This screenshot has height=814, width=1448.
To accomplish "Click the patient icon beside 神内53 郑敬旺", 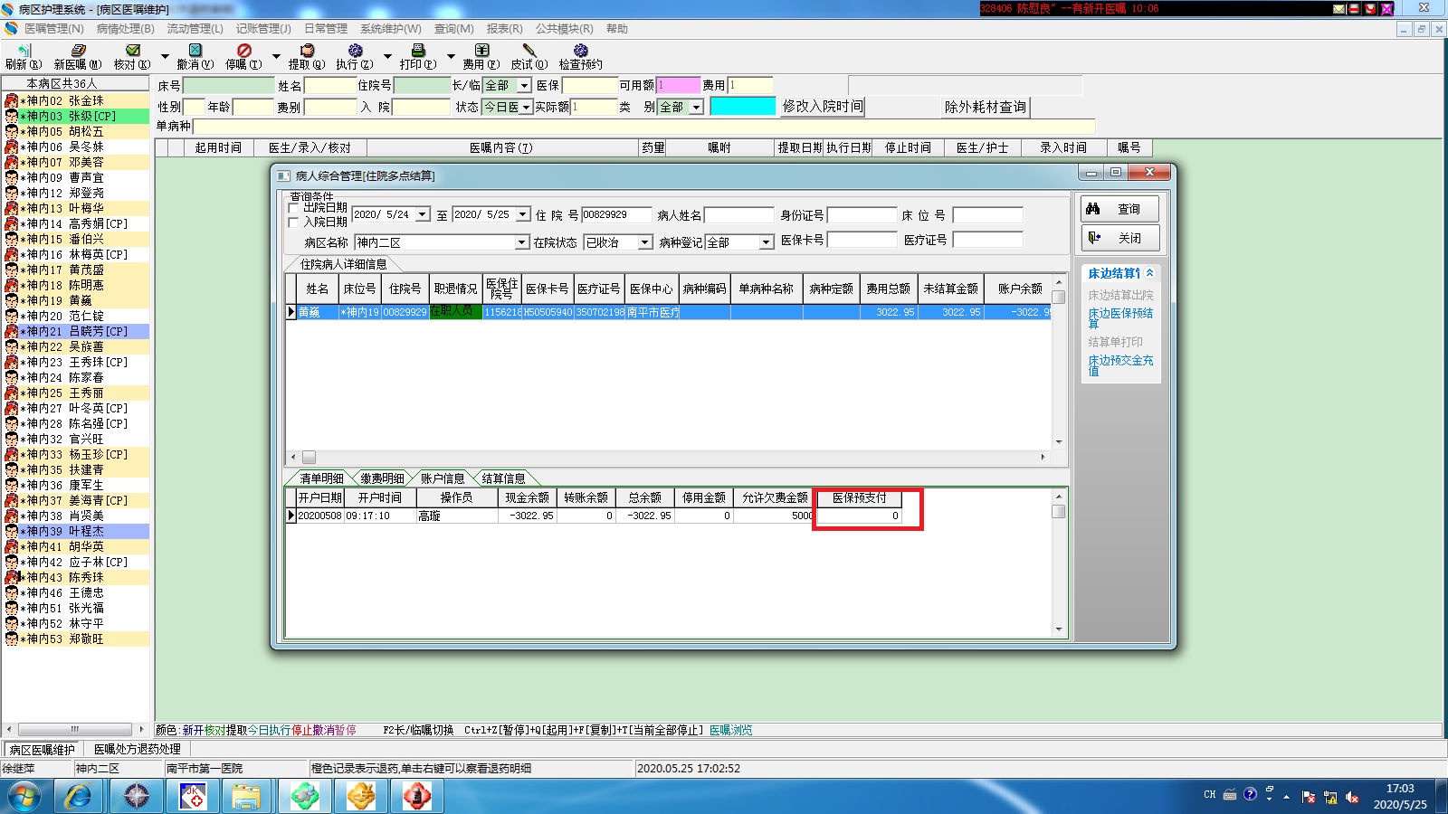I will [x=12, y=639].
